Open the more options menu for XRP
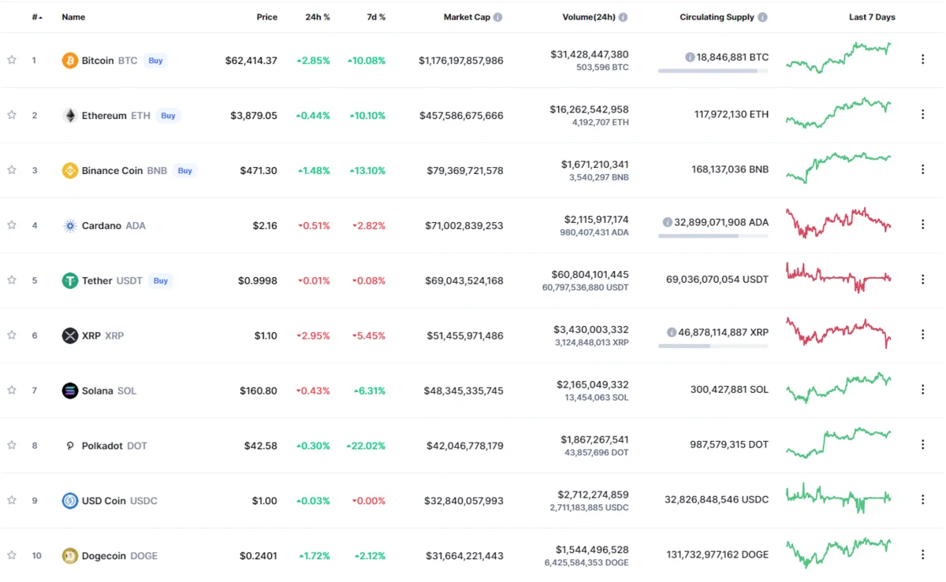 (922, 335)
